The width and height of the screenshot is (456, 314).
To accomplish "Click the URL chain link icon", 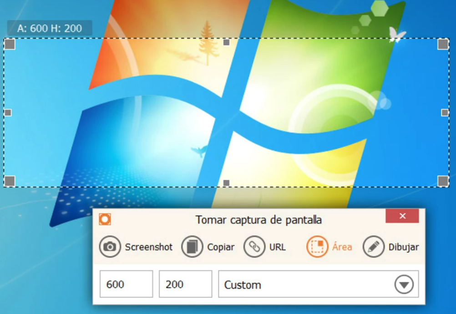I will click(254, 247).
